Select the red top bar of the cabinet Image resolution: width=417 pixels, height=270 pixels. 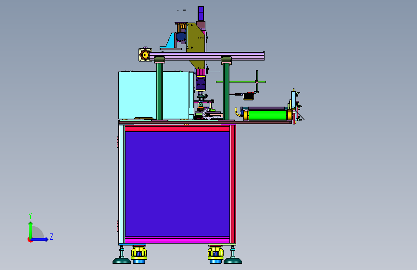[x=177, y=128]
